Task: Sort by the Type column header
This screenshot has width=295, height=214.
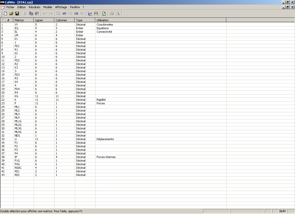Action: coord(85,20)
